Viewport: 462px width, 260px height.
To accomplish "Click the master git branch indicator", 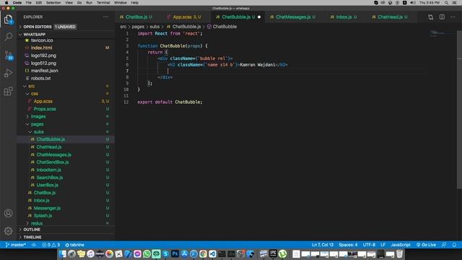I will pos(16,245).
